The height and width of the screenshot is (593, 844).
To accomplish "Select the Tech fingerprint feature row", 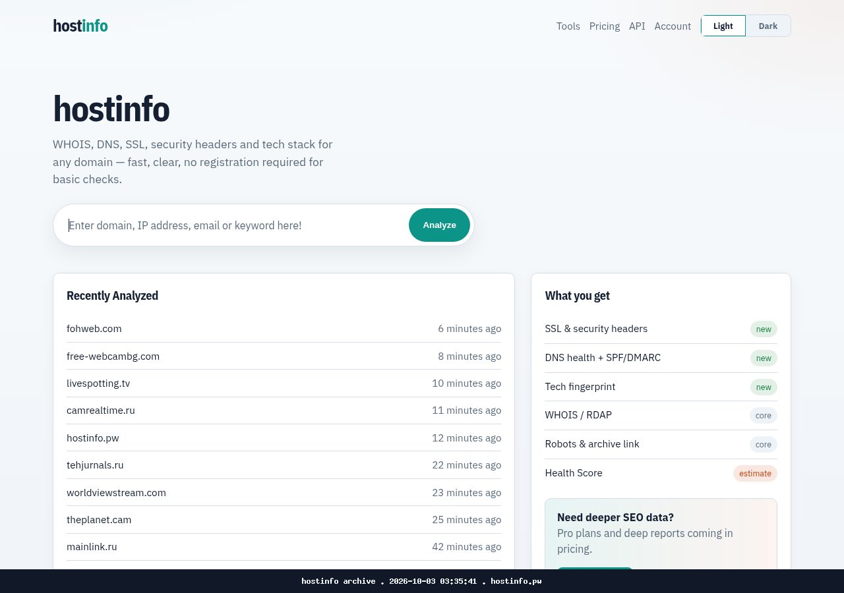I will [661, 387].
